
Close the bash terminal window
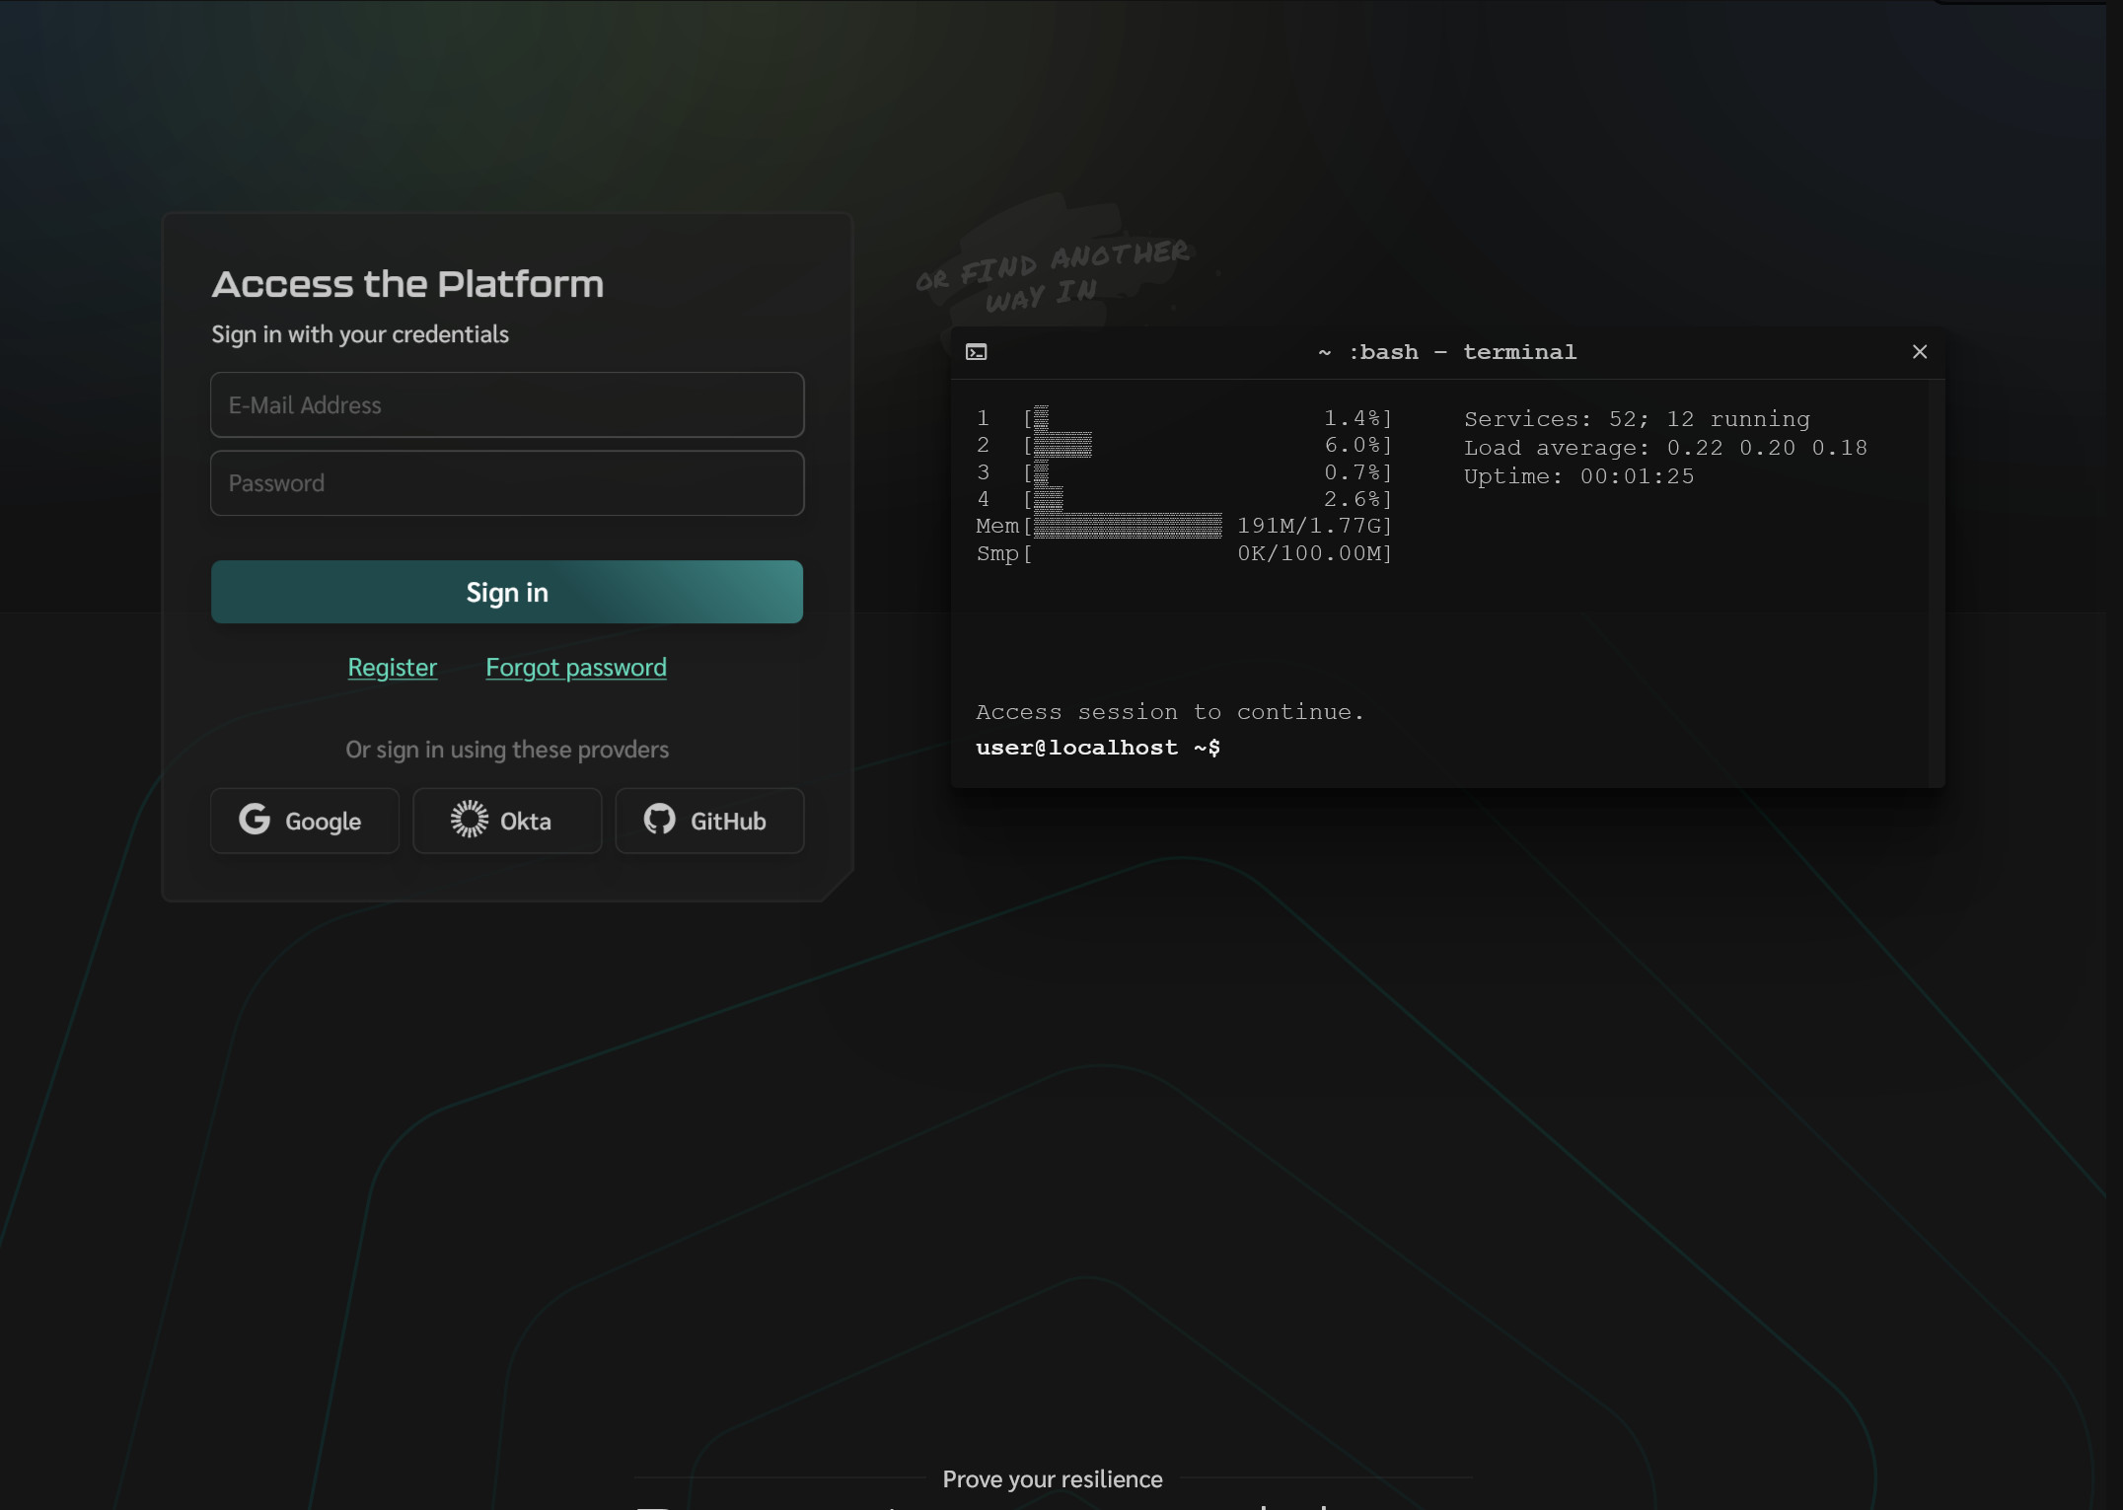[x=1919, y=352]
